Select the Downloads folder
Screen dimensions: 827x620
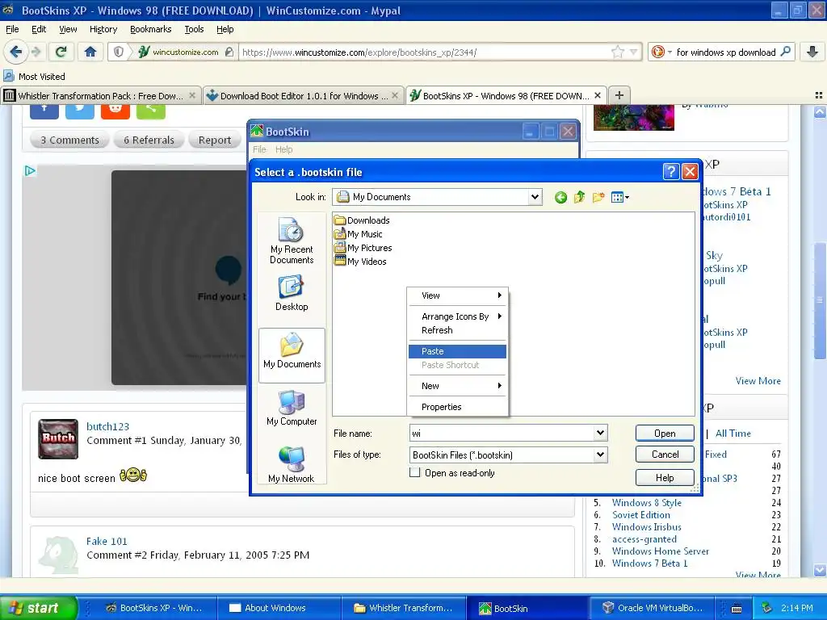pyautogui.click(x=362, y=220)
